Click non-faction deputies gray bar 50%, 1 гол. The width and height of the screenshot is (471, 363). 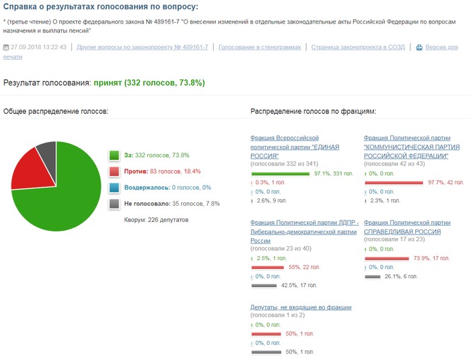[x=266, y=352]
